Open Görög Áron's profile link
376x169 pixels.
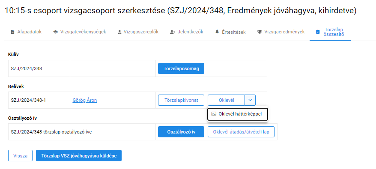coord(85,100)
